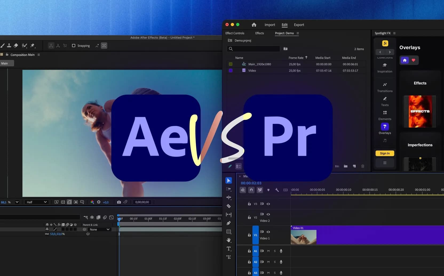
Task: Click the green label swatch for Main_1920x1080
Action: [x=231, y=64]
